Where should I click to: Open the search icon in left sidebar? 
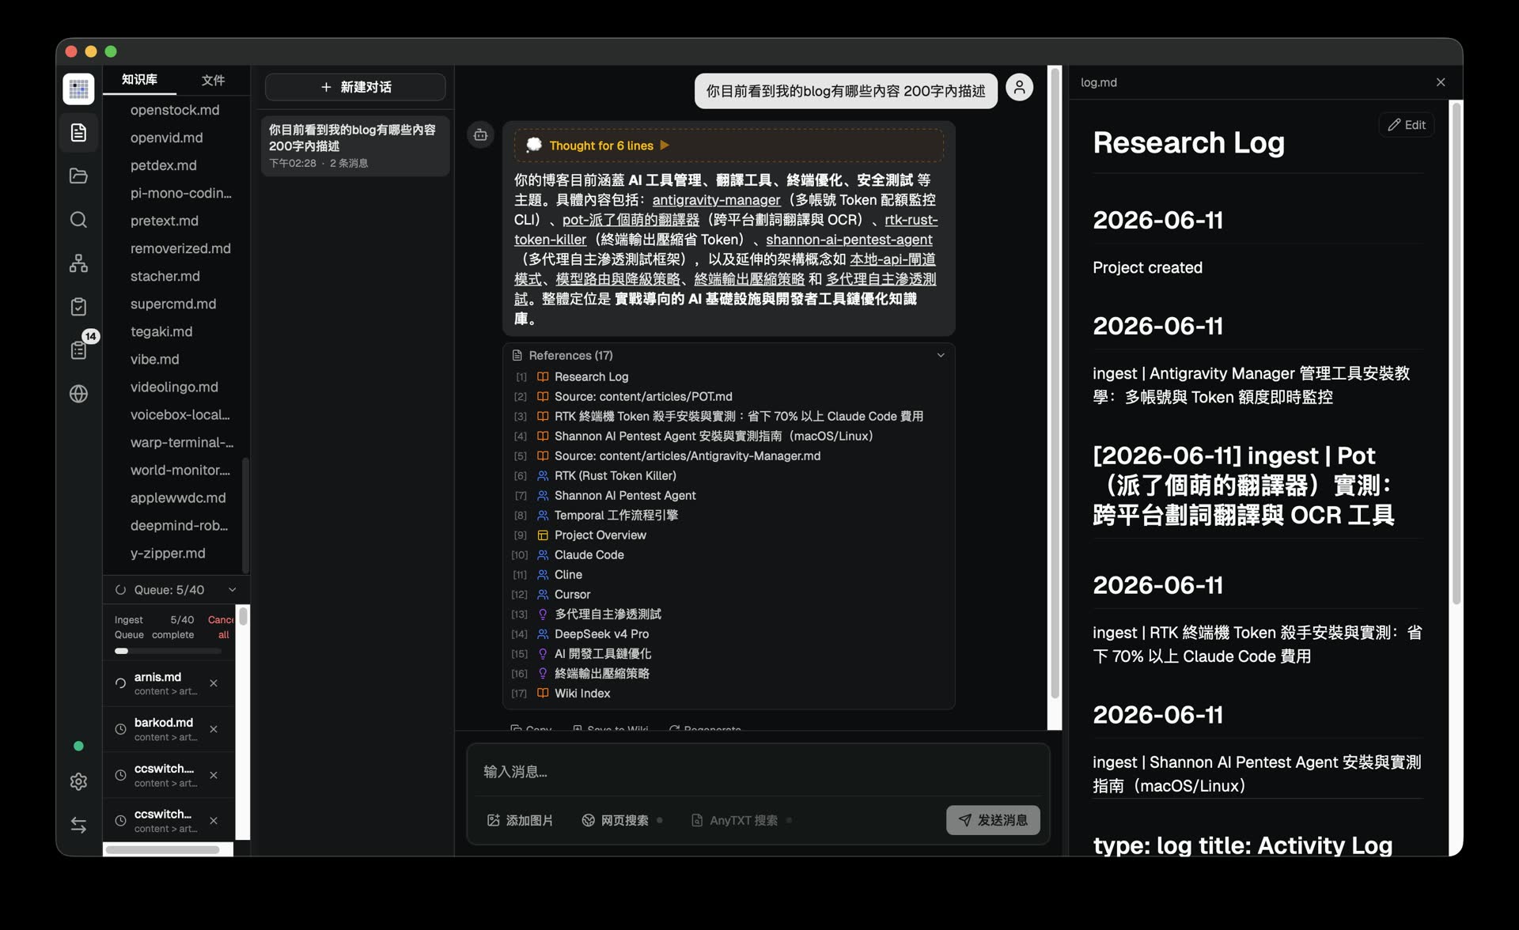78,219
